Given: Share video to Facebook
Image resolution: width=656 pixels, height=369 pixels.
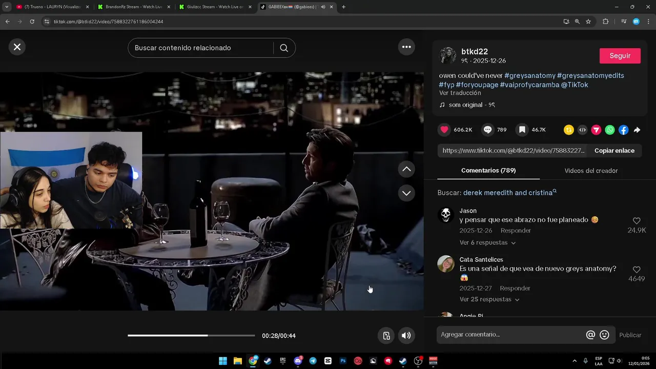Looking at the screenshot, I should pos(623,130).
